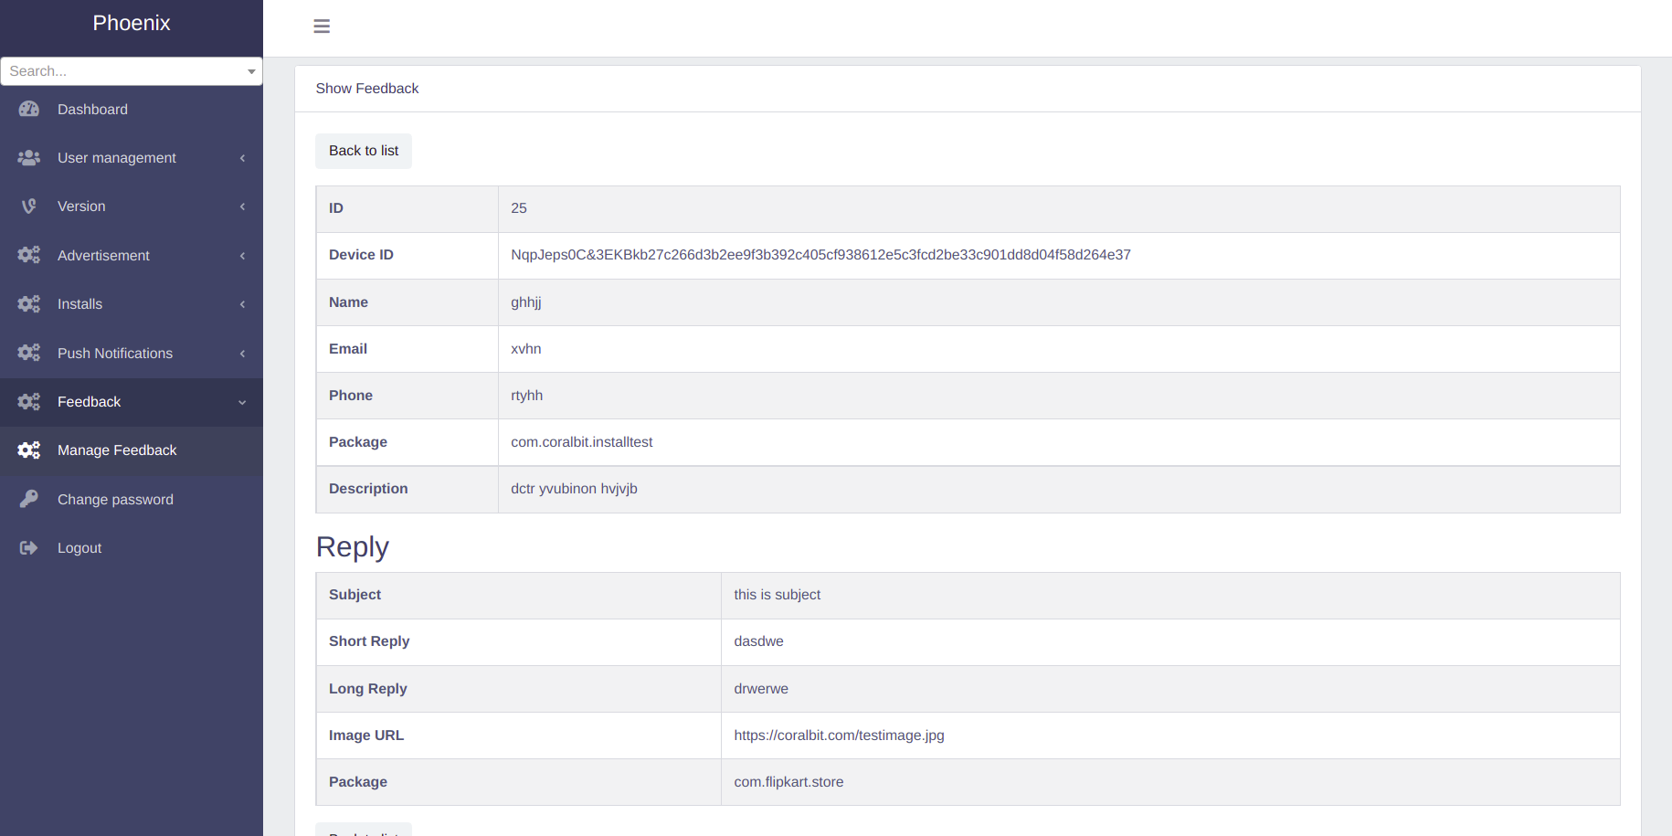Expand the Installs submenu chevron
This screenshot has height=836, width=1672.
242,304
